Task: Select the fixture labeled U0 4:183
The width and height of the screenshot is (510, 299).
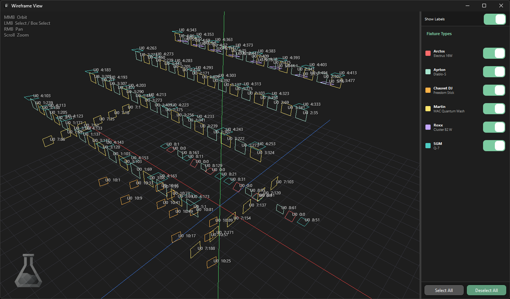Action: 92,71
